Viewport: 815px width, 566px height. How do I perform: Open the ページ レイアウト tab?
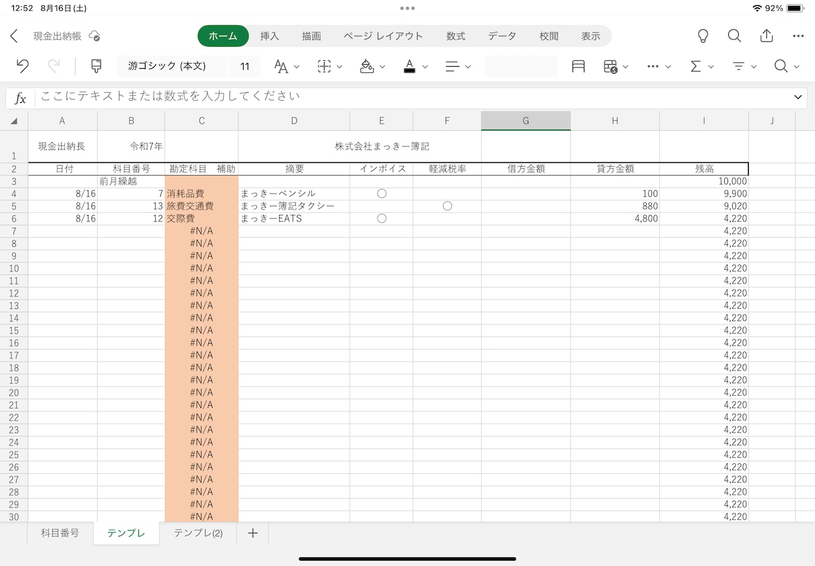[x=383, y=36]
